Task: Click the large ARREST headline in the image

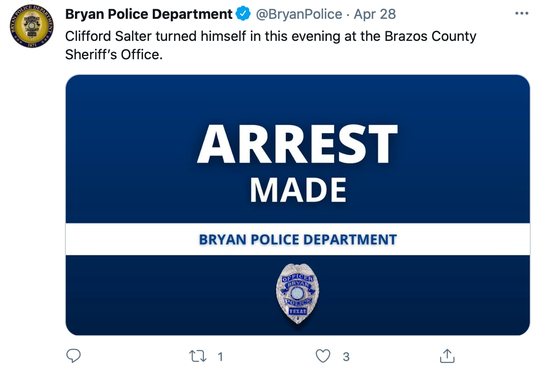Action: pos(297,144)
